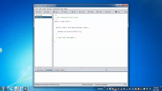Click the orange square tray icon
Image resolution: width=162 pixels, height=91 pixels.
tap(138, 89)
